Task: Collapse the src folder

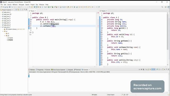Action: pyautogui.click(x=3, y=31)
